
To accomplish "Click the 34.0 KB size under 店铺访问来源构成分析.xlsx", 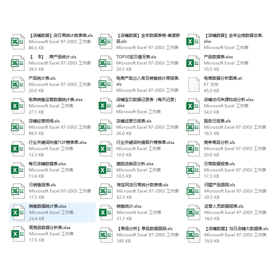I will click(211, 112).
